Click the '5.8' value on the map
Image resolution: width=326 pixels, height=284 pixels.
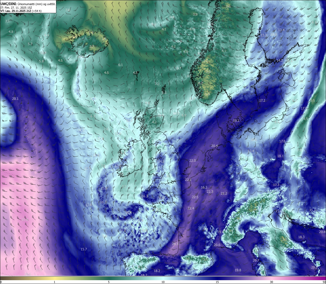pos(41,61)
